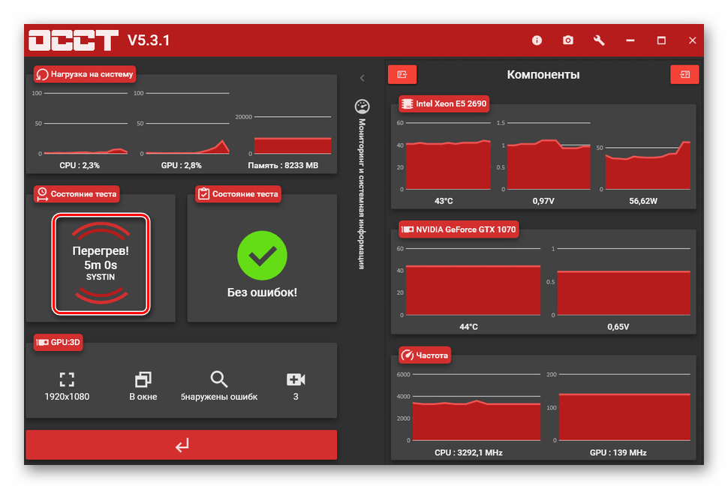Click the 0,65V GPU voltage reading

tap(618, 326)
